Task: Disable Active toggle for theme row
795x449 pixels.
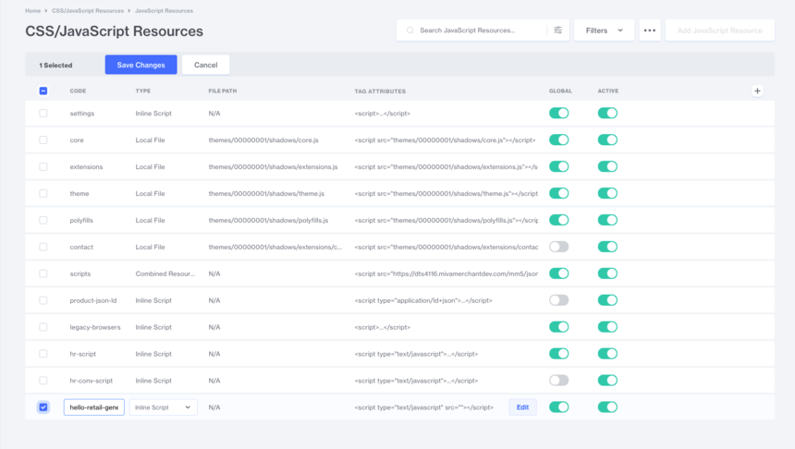Action: coord(607,193)
